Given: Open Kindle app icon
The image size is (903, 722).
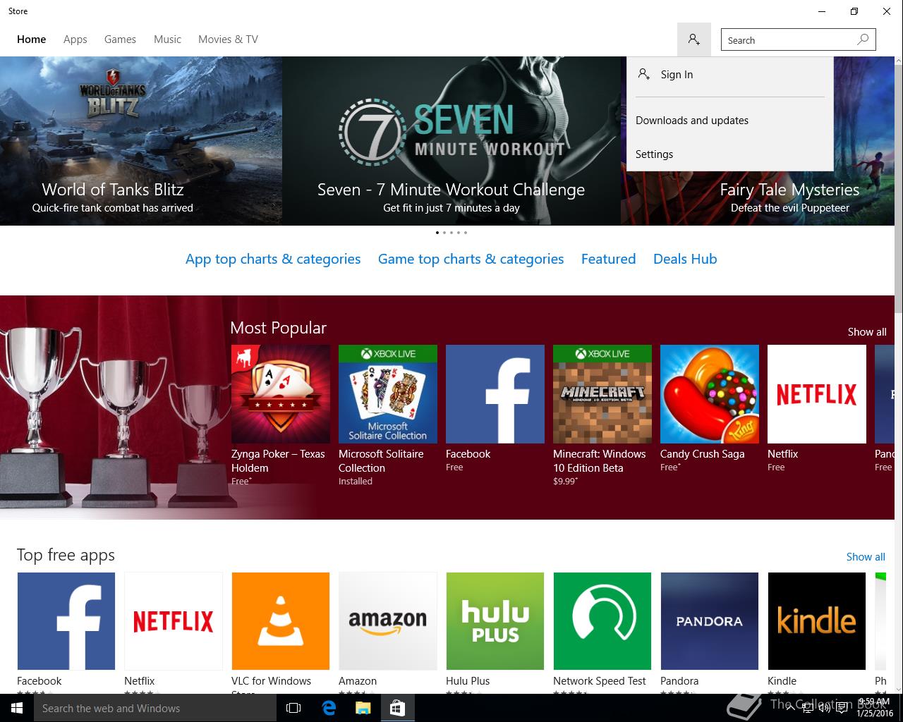Looking at the screenshot, I should (x=817, y=621).
